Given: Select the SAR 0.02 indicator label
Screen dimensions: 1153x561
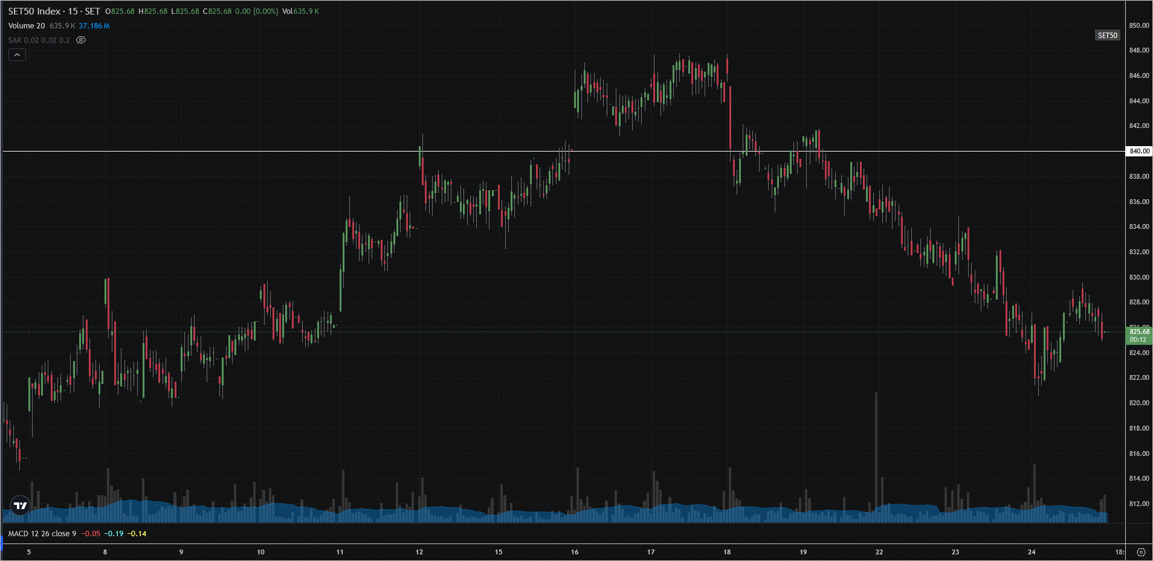Looking at the screenshot, I should click(x=39, y=40).
